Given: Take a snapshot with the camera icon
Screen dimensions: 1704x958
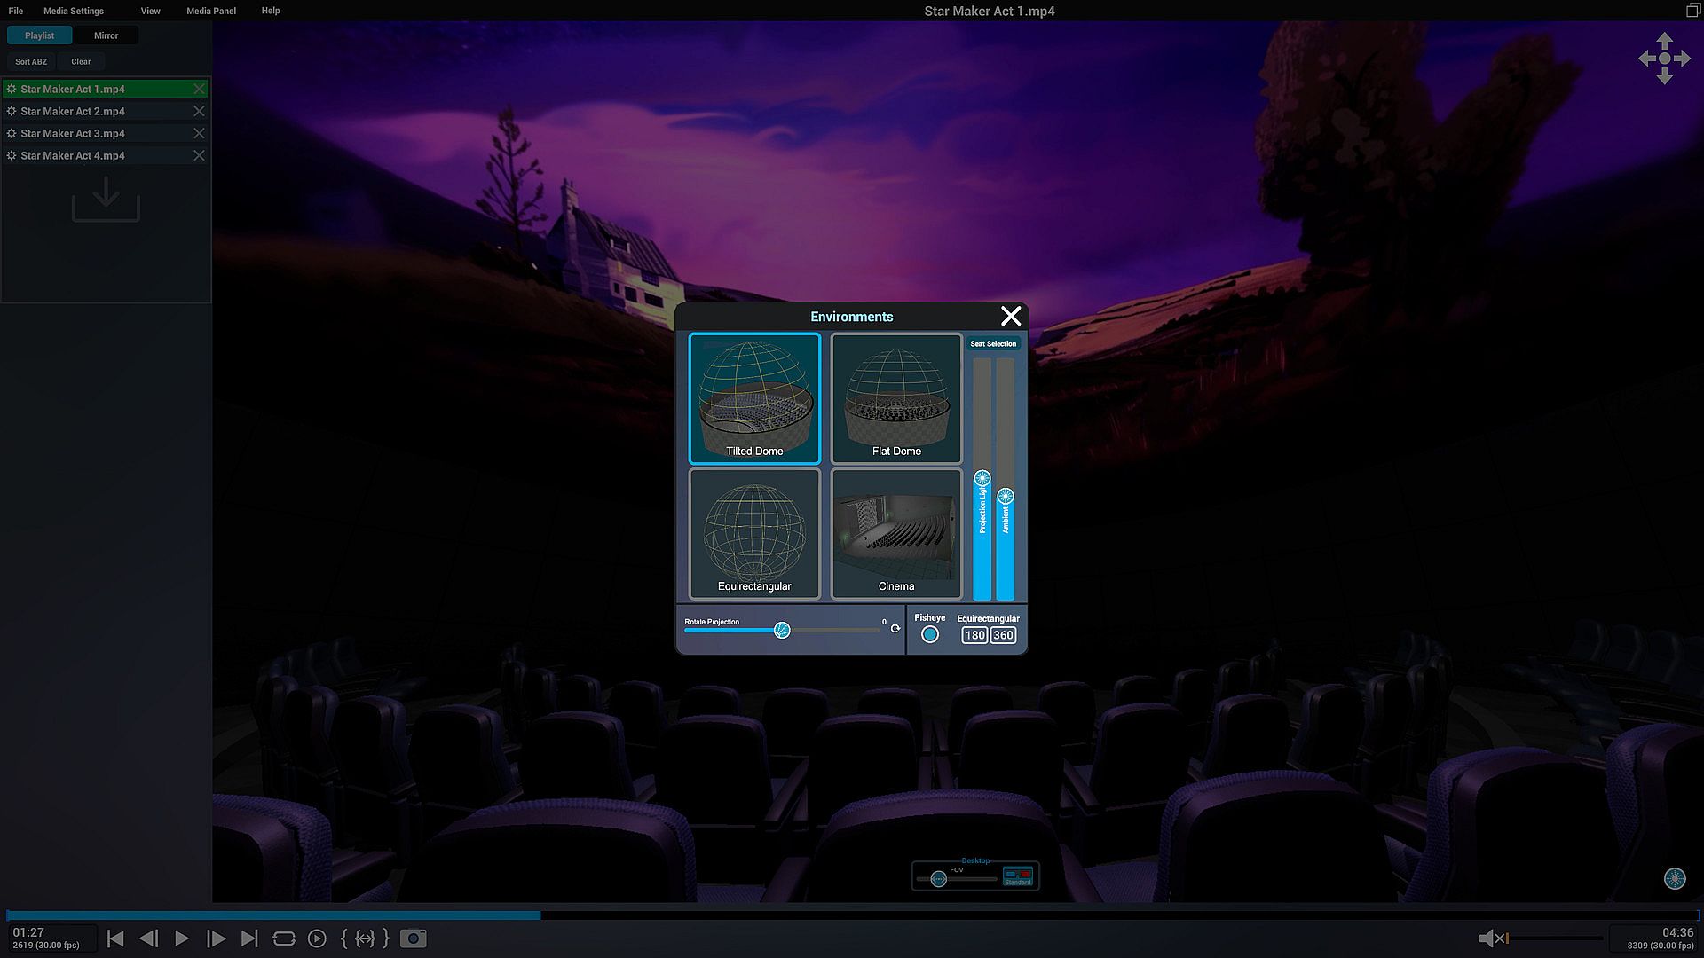Looking at the screenshot, I should 413,938.
